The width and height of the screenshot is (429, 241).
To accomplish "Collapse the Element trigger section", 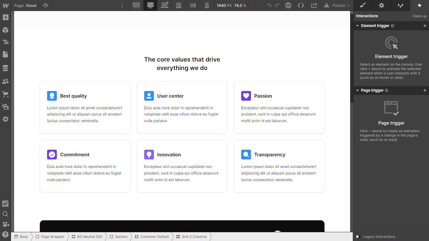I will pos(357,25).
